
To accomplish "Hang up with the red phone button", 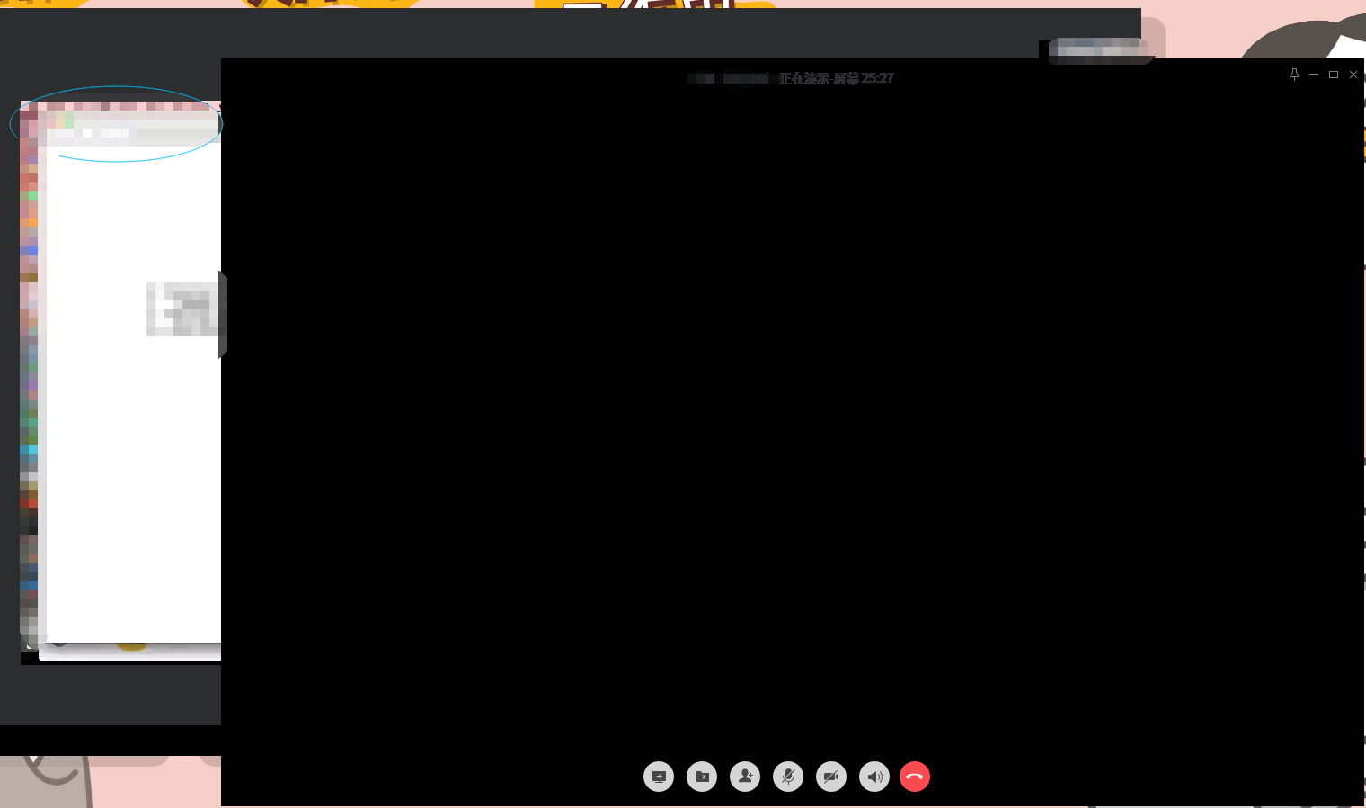I will [915, 777].
